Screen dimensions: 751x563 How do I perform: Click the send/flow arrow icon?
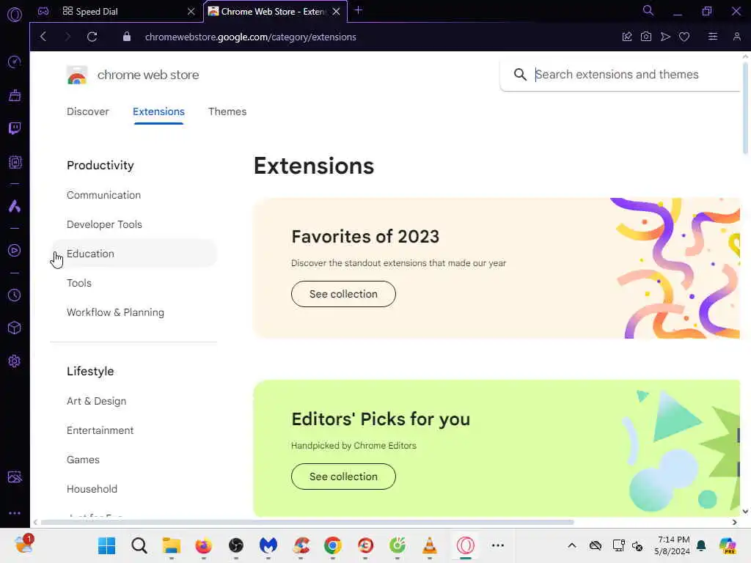(664, 37)
